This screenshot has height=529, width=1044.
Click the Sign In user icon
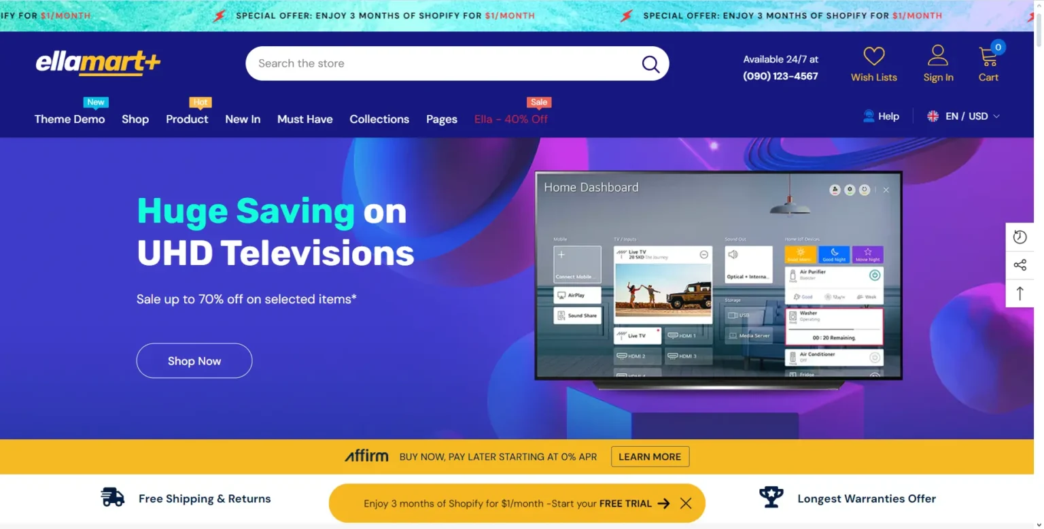point(938,55)
